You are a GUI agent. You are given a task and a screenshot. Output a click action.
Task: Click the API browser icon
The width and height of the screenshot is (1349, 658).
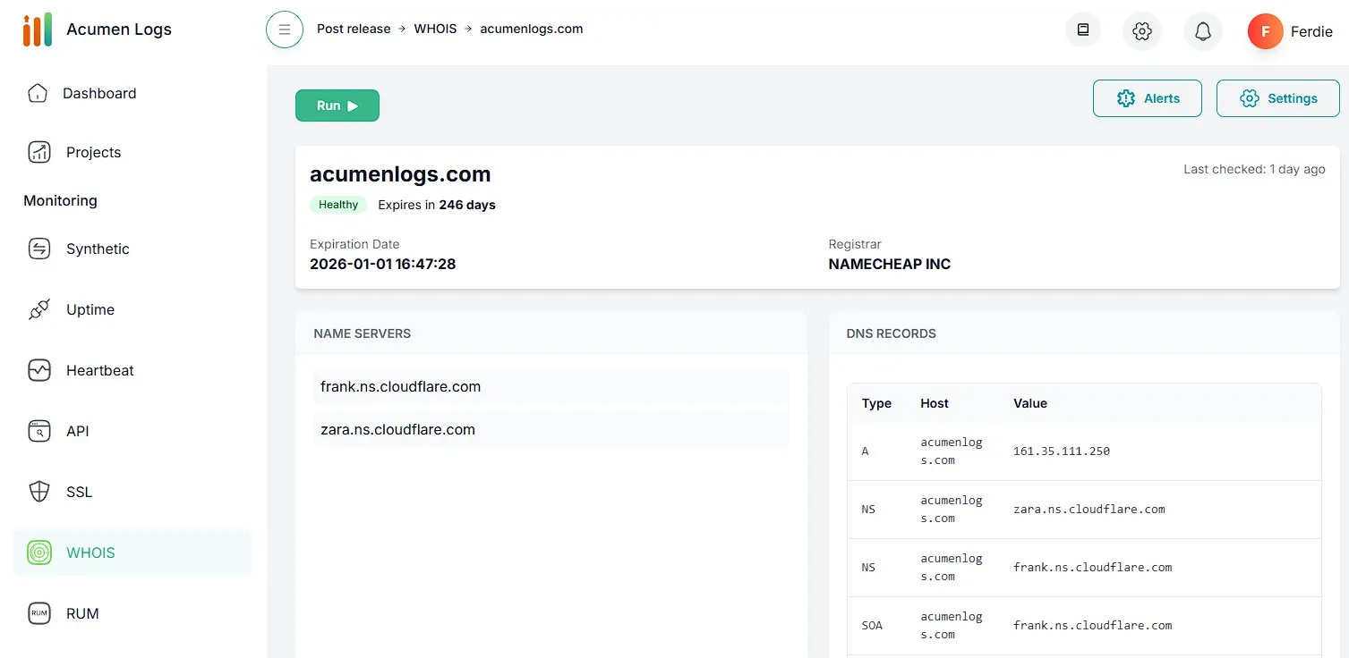coord(39,431)
